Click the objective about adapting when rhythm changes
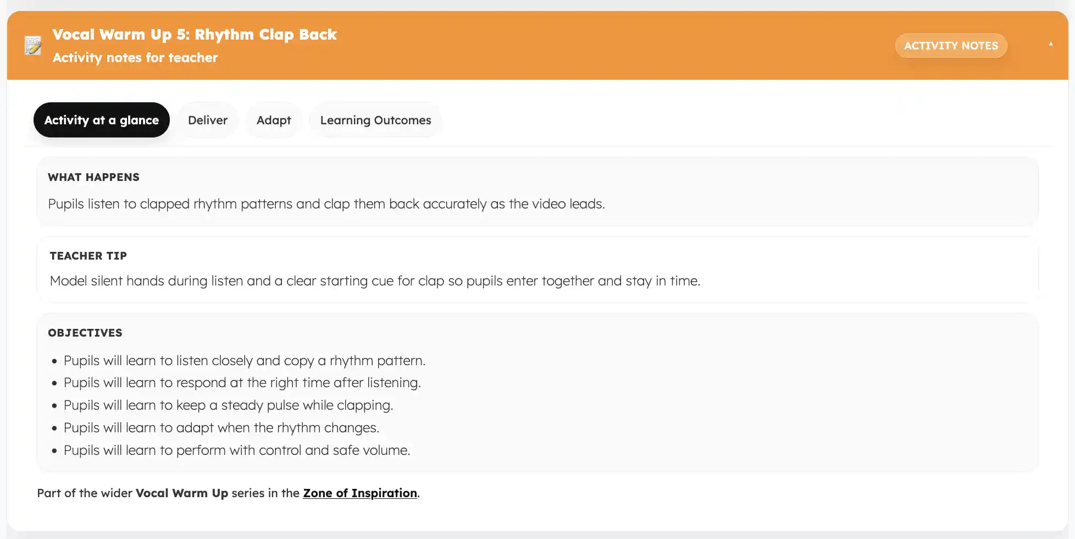Image resolution: width=1075 pixels, height=539 pixels. point(221,427)
